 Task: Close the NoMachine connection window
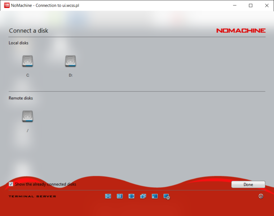(266, 5)
